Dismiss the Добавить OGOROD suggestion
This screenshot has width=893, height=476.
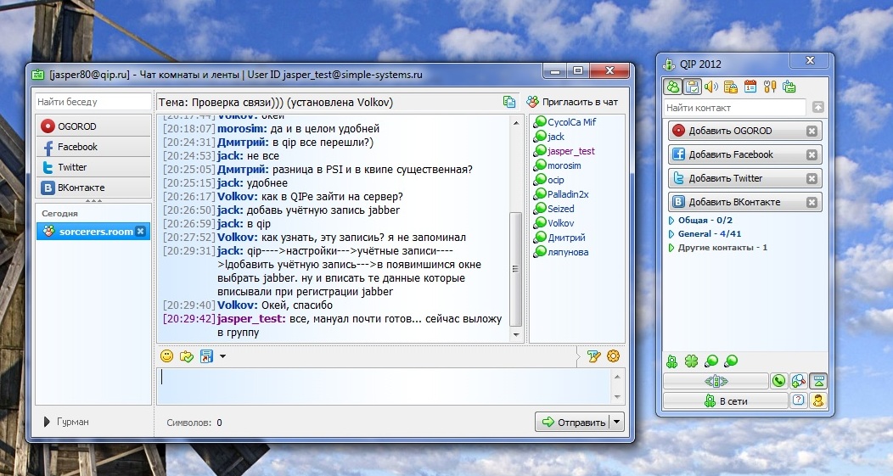click(x=812, y=131)
